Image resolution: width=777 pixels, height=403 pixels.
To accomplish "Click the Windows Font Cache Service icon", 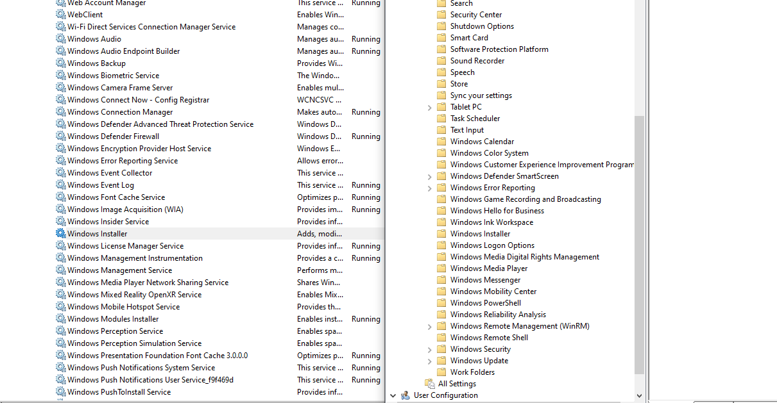I will click(61, 197).
